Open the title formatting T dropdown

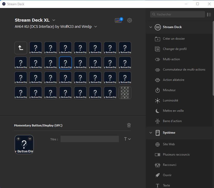pos(127,139)
